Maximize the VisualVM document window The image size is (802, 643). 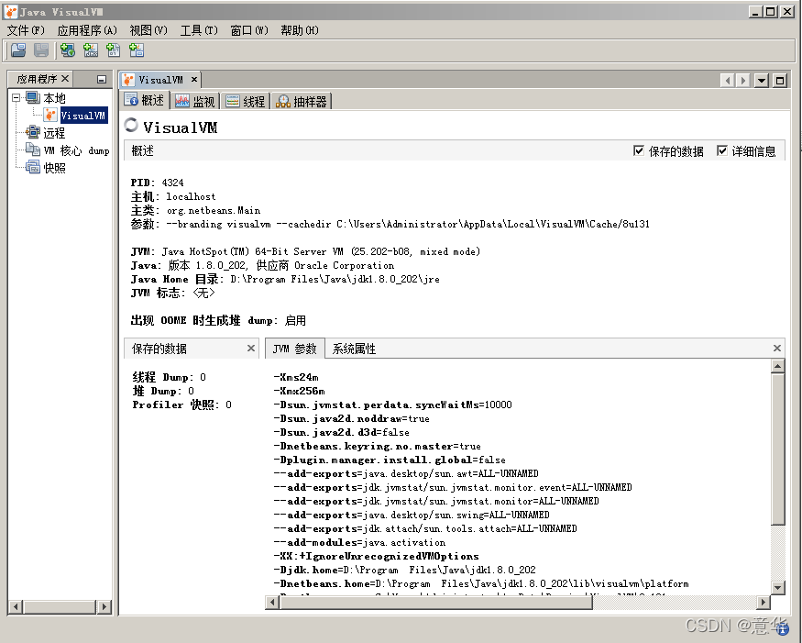(779, 81)
